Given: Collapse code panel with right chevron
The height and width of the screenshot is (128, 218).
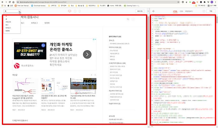Looking at the screenshot, I should point(148,11).
